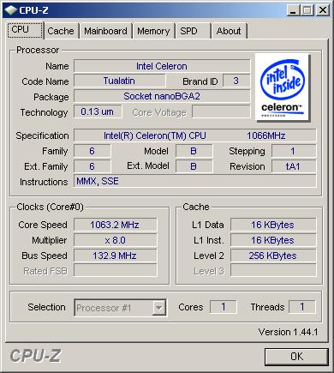This screenshot has height=373, width=334.
Task: Click the Brand ID value 3
Action: tap(236, 81)
